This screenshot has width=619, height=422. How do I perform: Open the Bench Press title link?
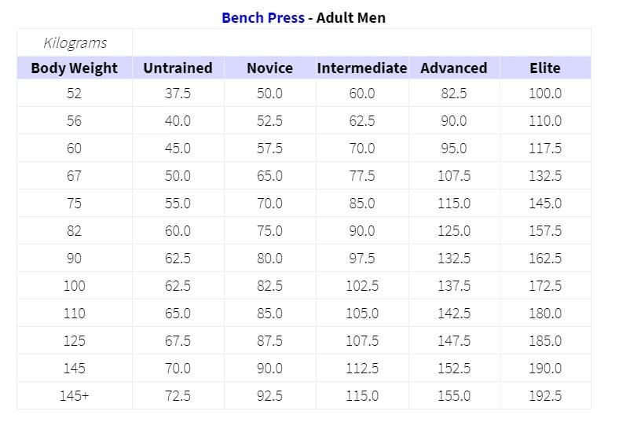(262, 17)
